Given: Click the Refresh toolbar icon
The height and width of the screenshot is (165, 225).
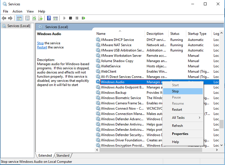Looking at the screenshot, I should tap(34, 18).
